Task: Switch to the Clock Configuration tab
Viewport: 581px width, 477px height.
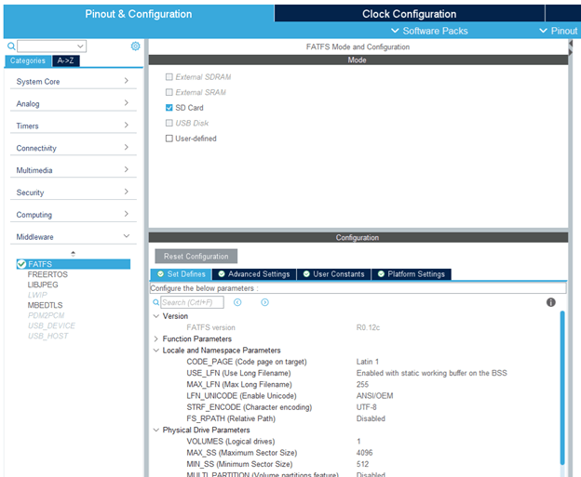Action: 409,14
